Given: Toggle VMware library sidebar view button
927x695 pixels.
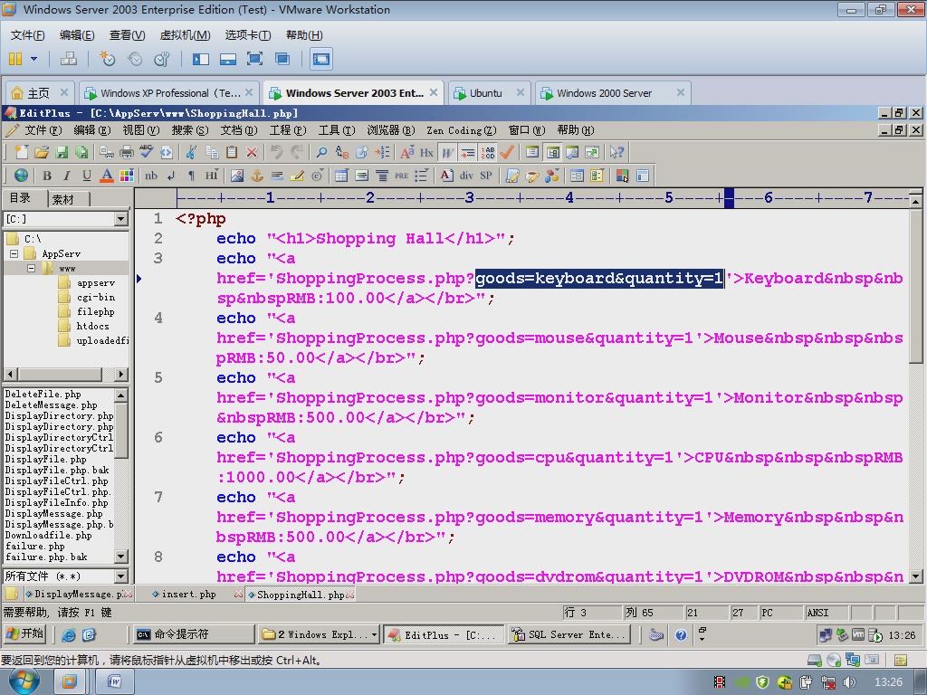Looking at the screenshot, I should pyautogui.click(x=201, y=59).
